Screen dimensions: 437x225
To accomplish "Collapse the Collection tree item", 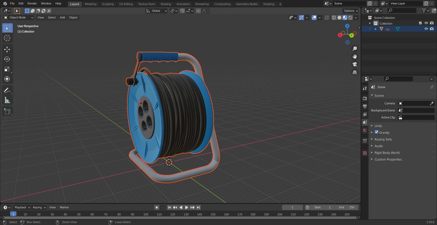I will (x=370, y=23).
